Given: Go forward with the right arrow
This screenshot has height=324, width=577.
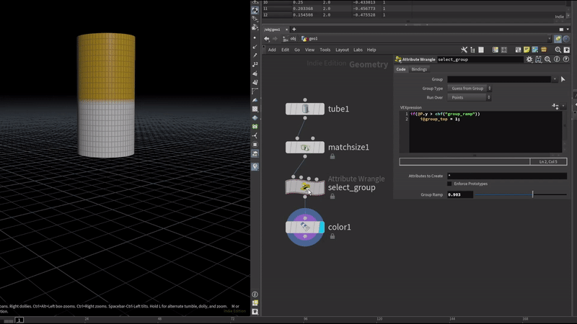Looking at the screenshot, I should (x=275, y=39).
